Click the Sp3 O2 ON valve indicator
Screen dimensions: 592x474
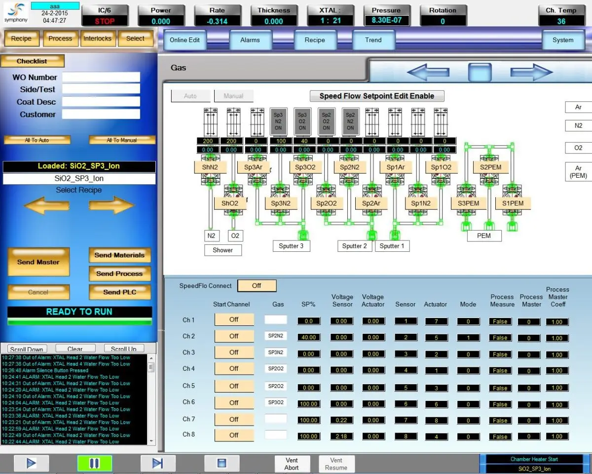point(302,121)
